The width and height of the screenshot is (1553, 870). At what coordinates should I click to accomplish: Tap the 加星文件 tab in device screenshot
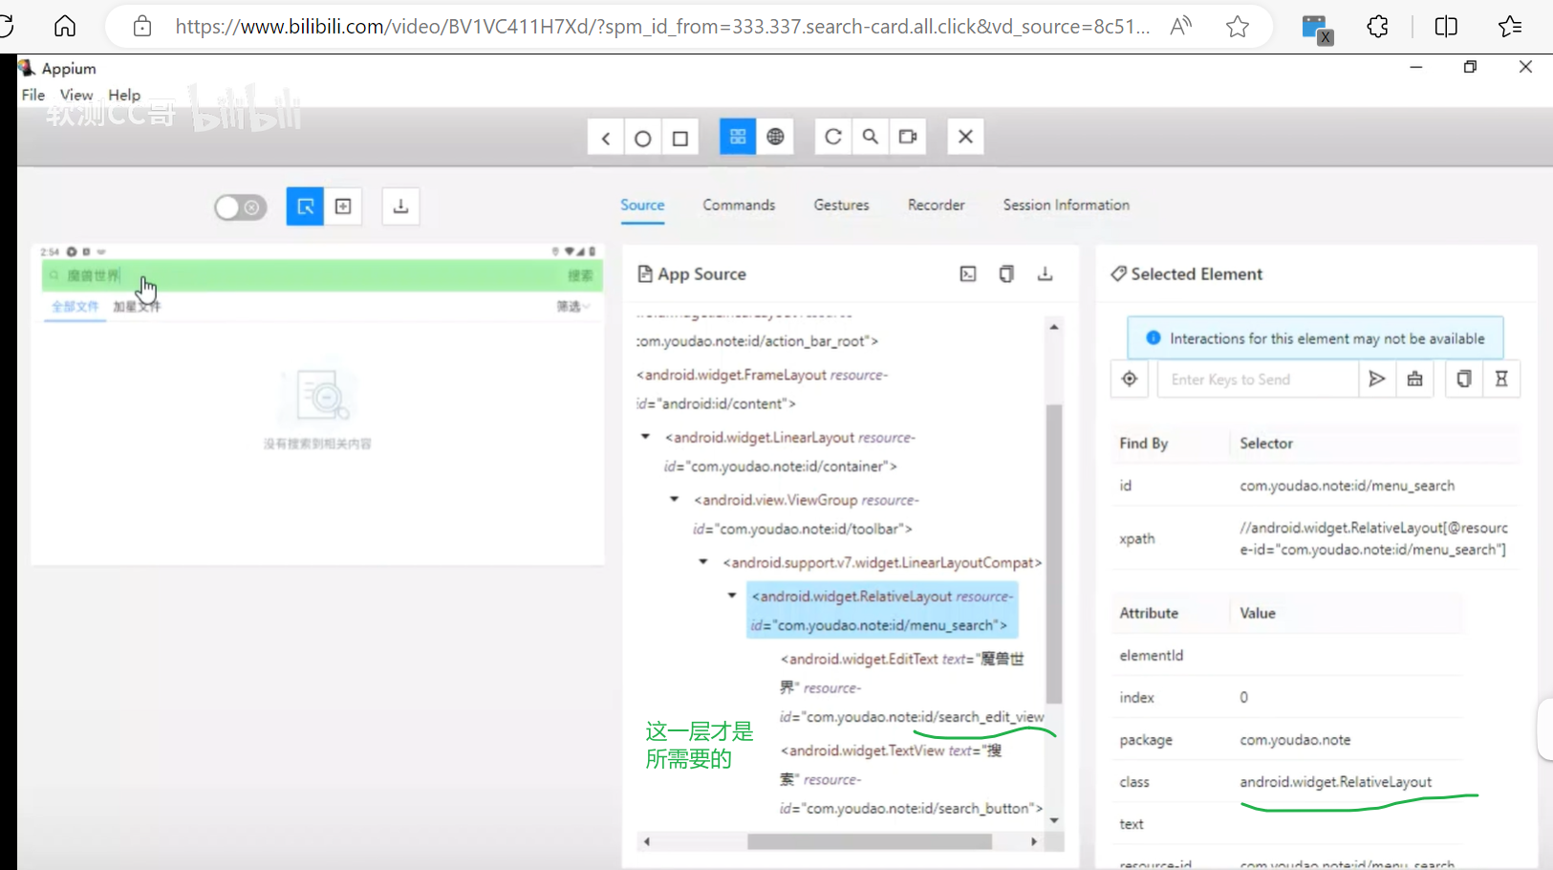(137, 307)
